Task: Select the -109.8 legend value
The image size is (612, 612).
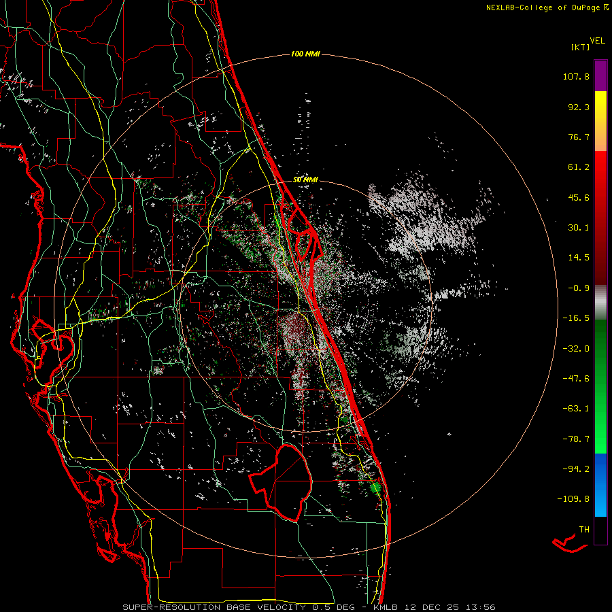Action: (x=573, y=499)
